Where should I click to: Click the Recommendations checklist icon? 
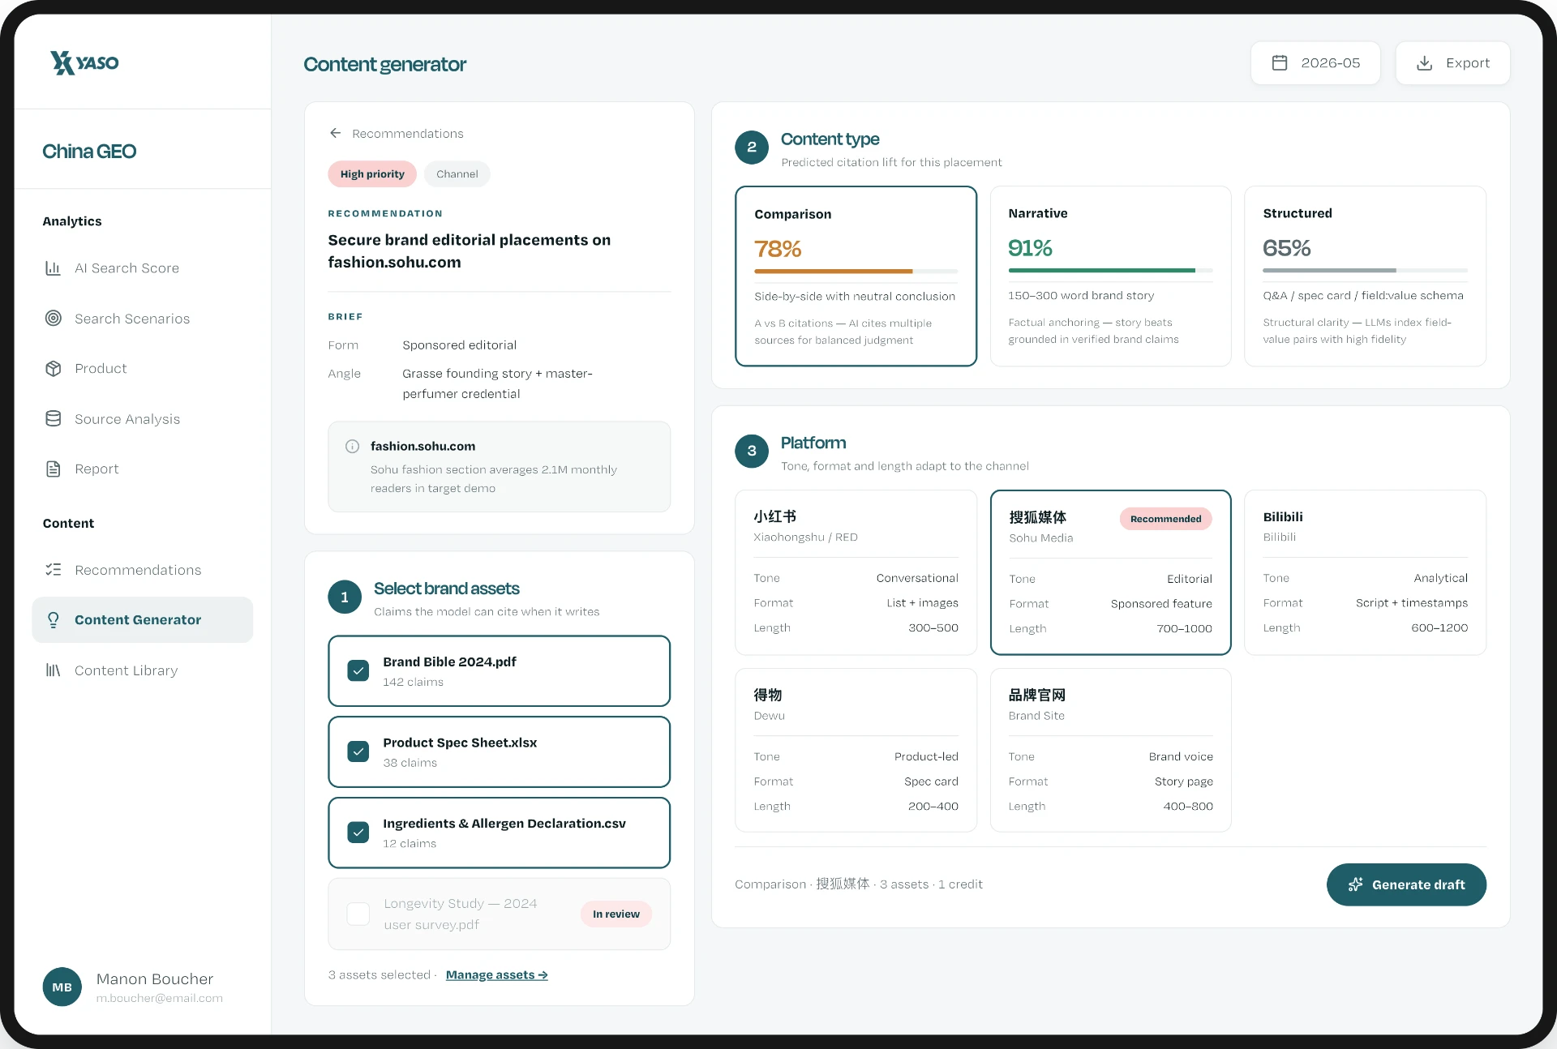tap(54, 570)
